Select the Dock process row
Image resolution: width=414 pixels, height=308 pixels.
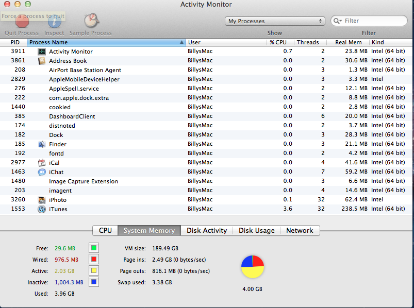(206, 135)
